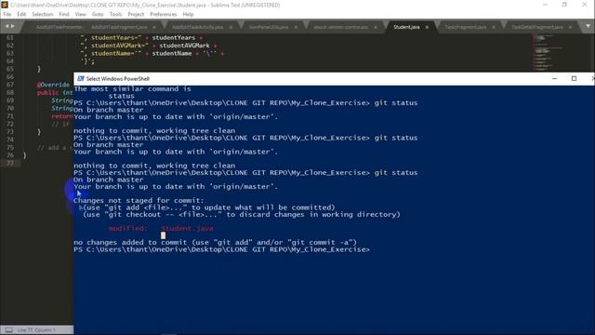The height and width of the screenshot is (335, 595).
Task: Open the Tools menu
Action: pos(115,14)
